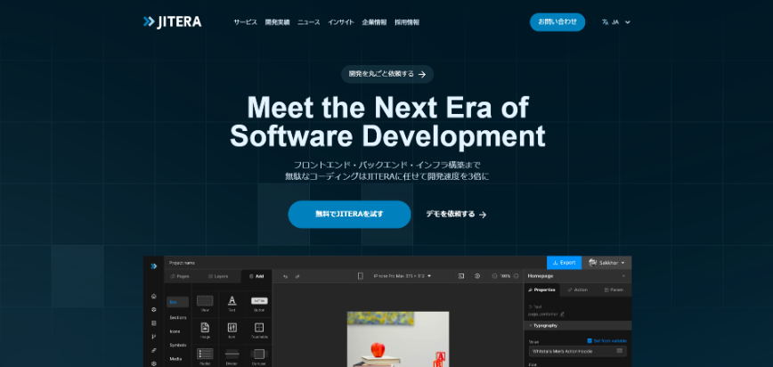This screenshot has height=367, width=773.
Task: Click the デモを依頼する link
Action: click(455, 214)
